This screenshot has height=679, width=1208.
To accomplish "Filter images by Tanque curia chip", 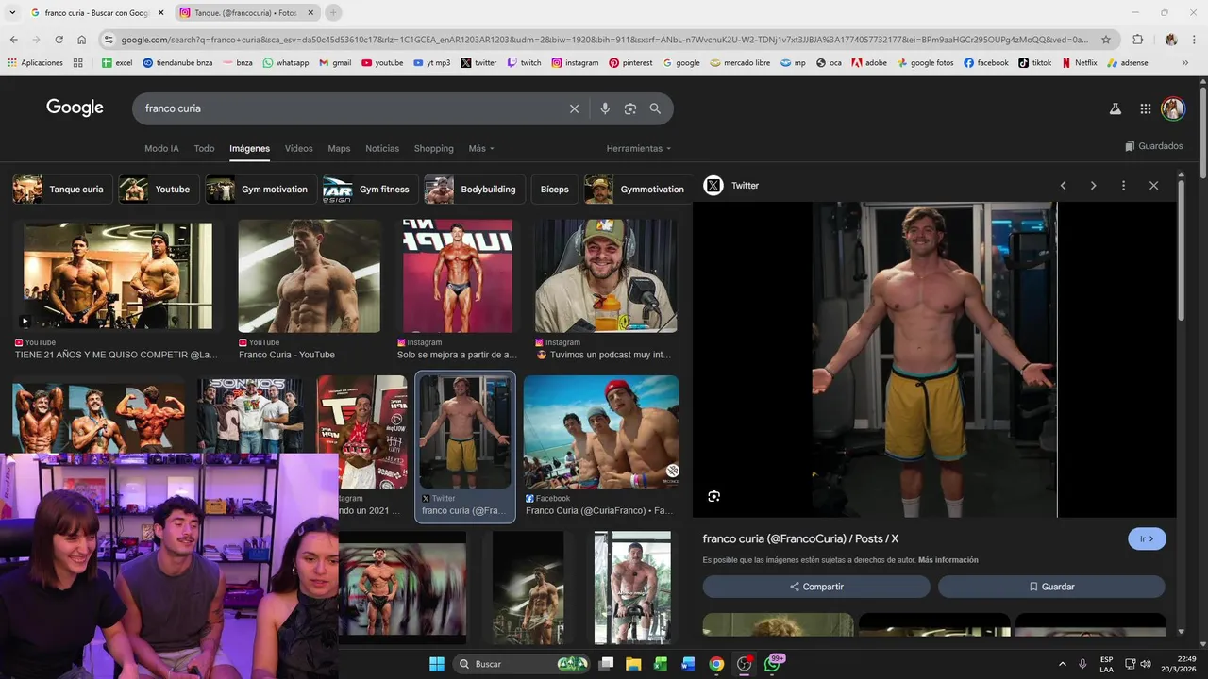I will coord(63,190).
